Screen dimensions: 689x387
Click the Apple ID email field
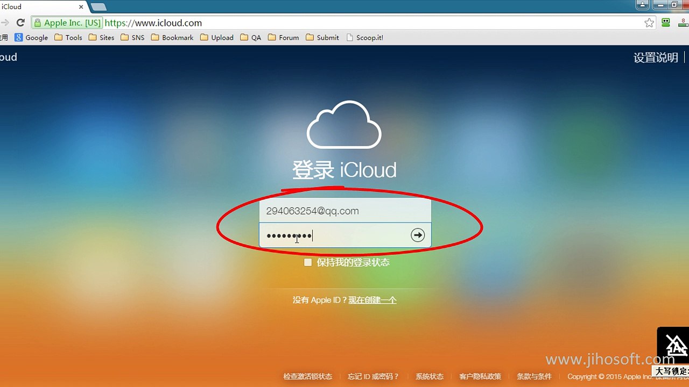345,211
